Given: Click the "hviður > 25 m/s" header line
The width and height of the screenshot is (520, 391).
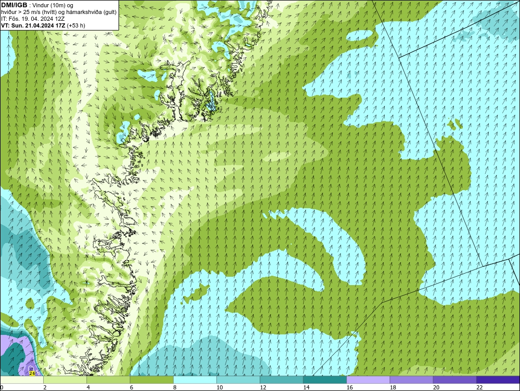Looking at the screenshot, I should [x=58, y=12].
